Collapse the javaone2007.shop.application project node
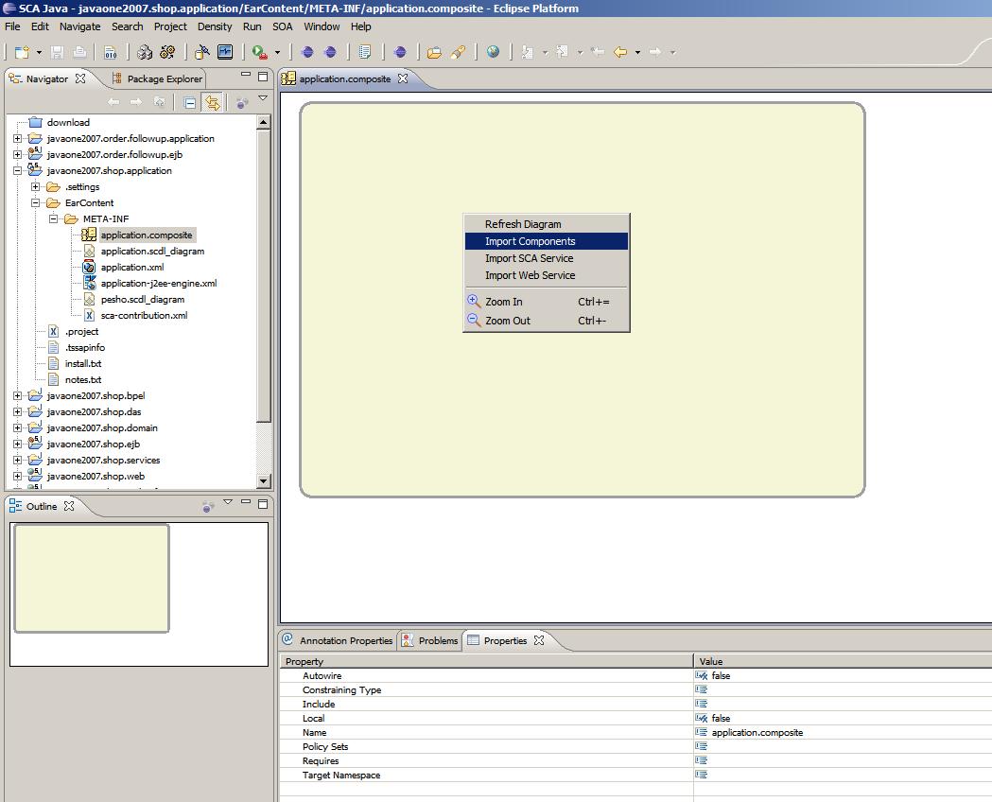Viewport: 992px width, 802px height. coord(18,171)
